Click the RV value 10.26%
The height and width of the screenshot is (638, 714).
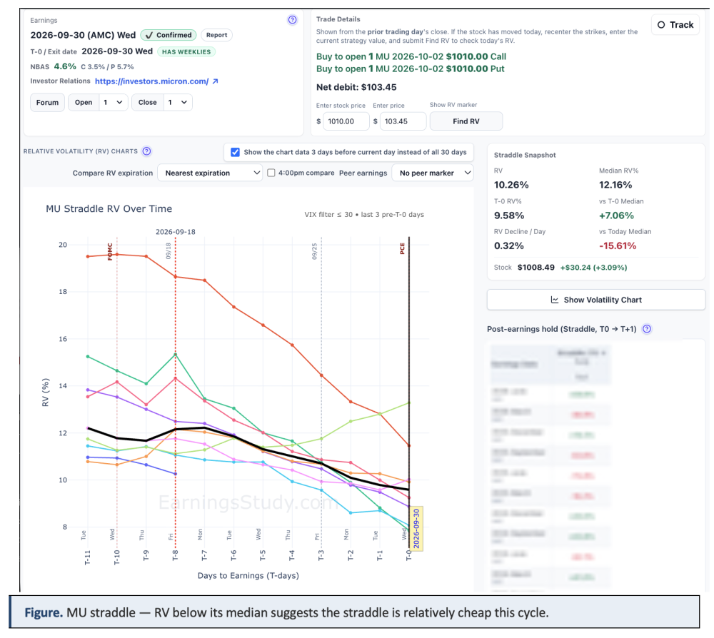point(511,185)
